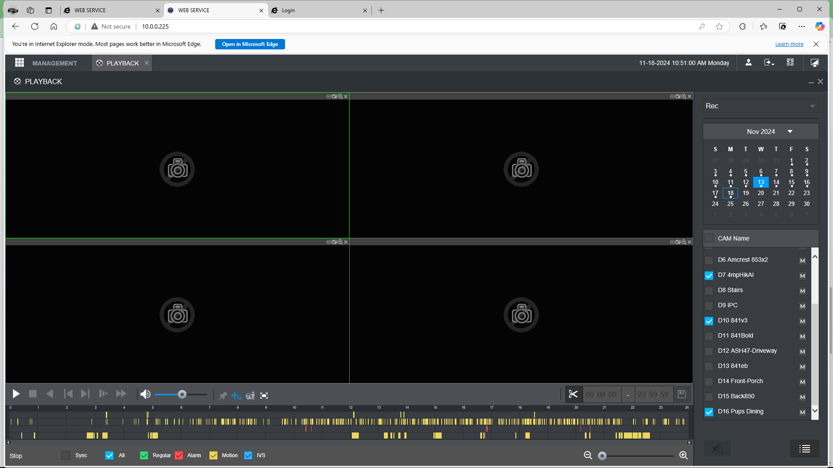Click the camera list scroll-down arrow

coord(815,411)
